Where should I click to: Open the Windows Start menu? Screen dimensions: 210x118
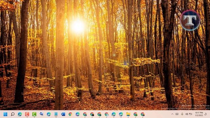(x=5, y=114)
